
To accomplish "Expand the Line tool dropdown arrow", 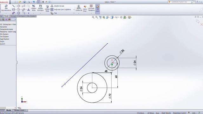I will (16, 6).
